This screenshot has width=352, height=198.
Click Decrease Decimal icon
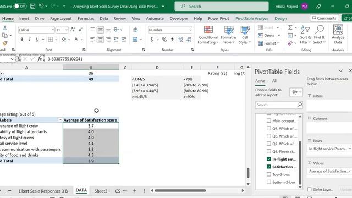(x=189, y=40)
